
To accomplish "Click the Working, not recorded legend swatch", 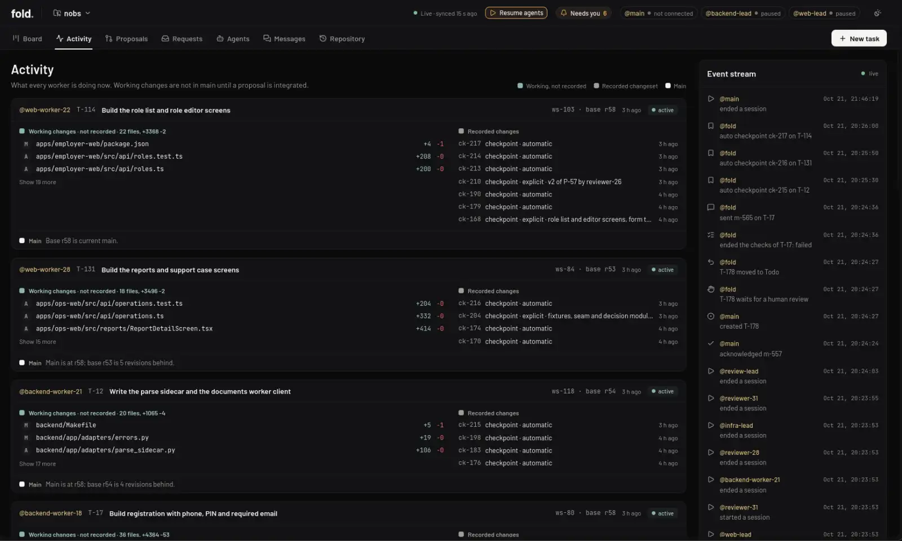I will coord(520,86).
